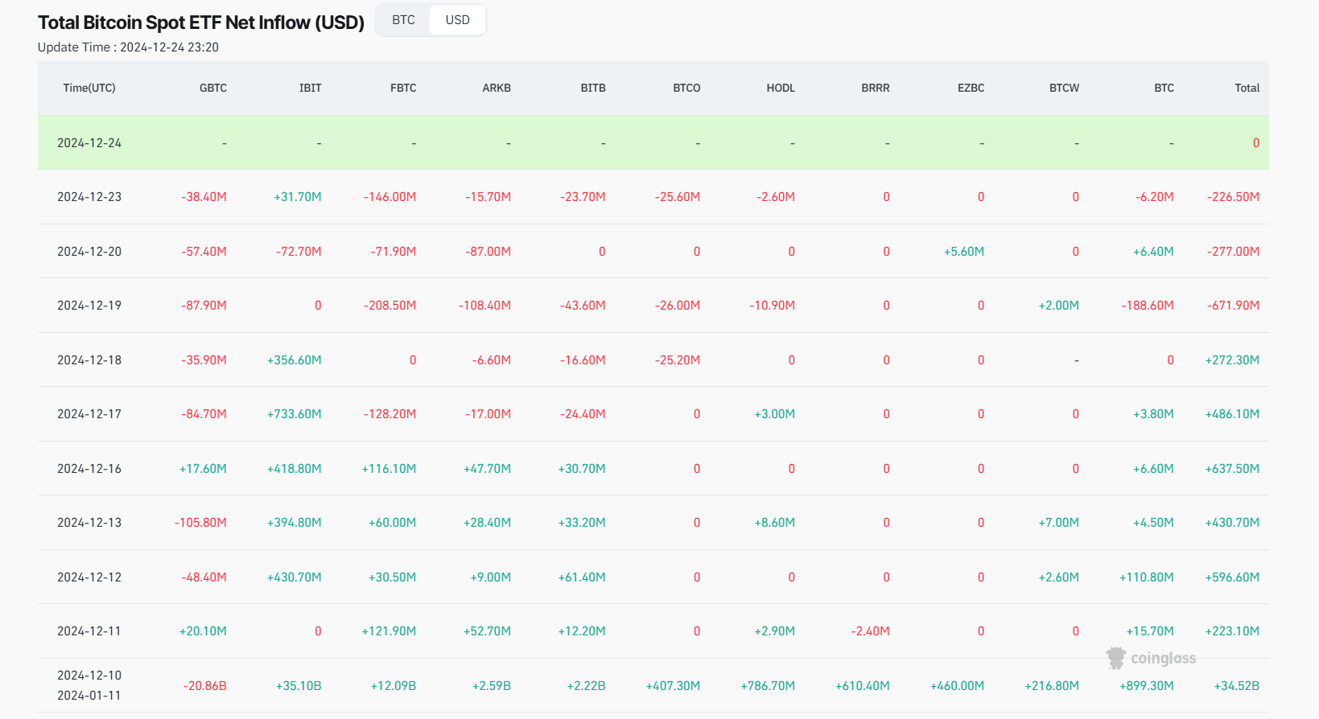Select the 2024-12-17 date cell
Image resolution: width=1319 pixels, height=719 pixels.
tap(89, 414)
